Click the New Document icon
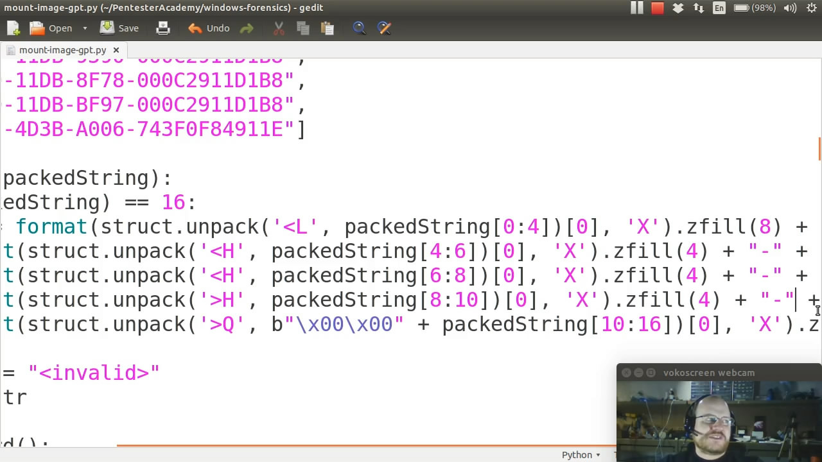822x462 pixels. pos(13,28)
